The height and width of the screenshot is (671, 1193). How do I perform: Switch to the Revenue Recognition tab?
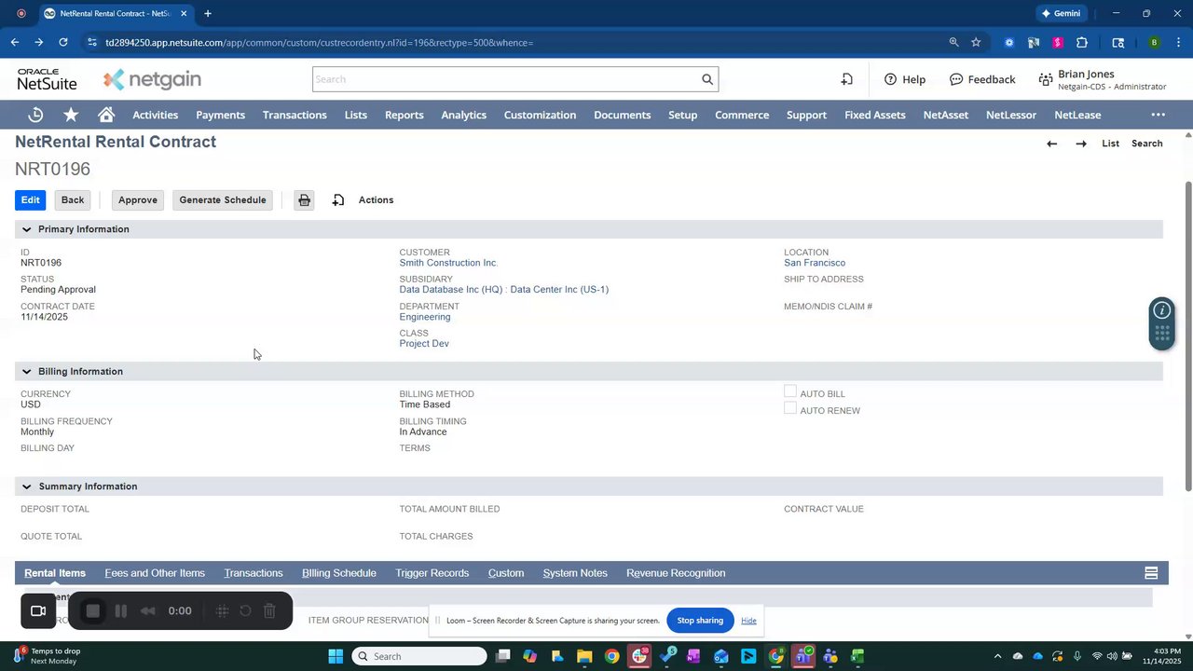[676, 573]
